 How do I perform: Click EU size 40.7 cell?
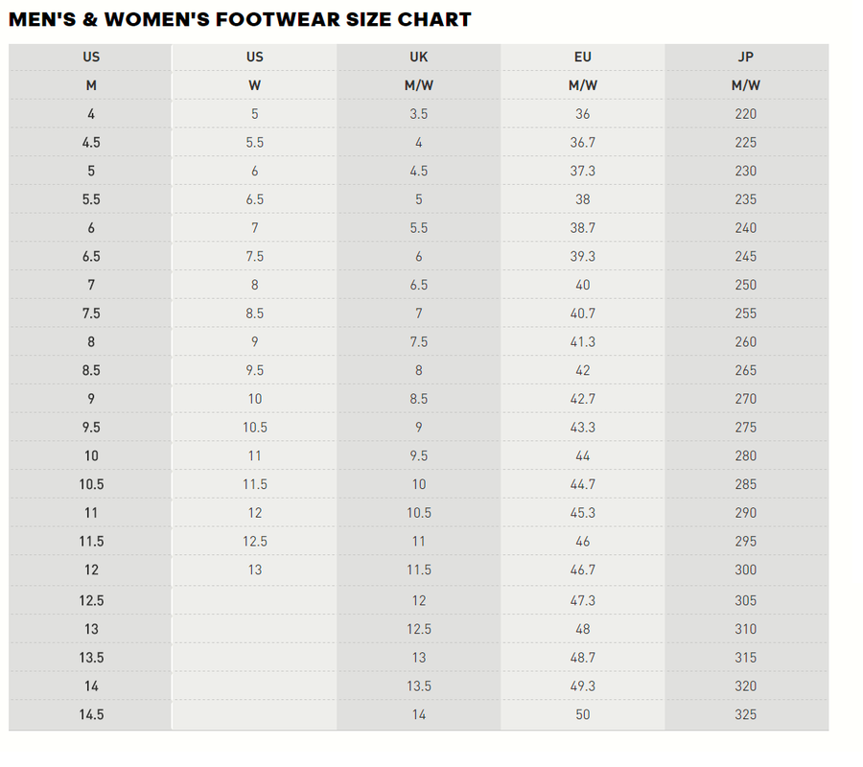[583, 314]
